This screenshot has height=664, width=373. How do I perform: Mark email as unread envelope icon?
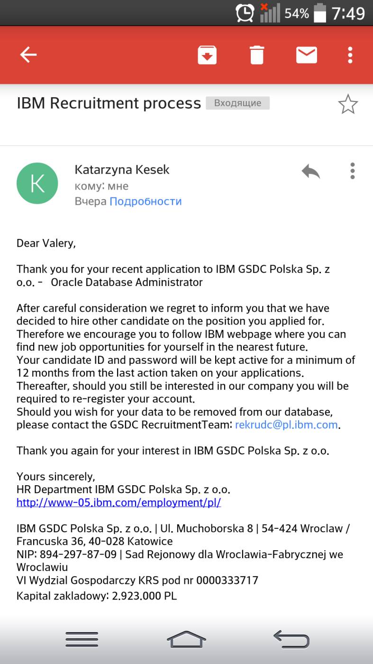(306, 55)
